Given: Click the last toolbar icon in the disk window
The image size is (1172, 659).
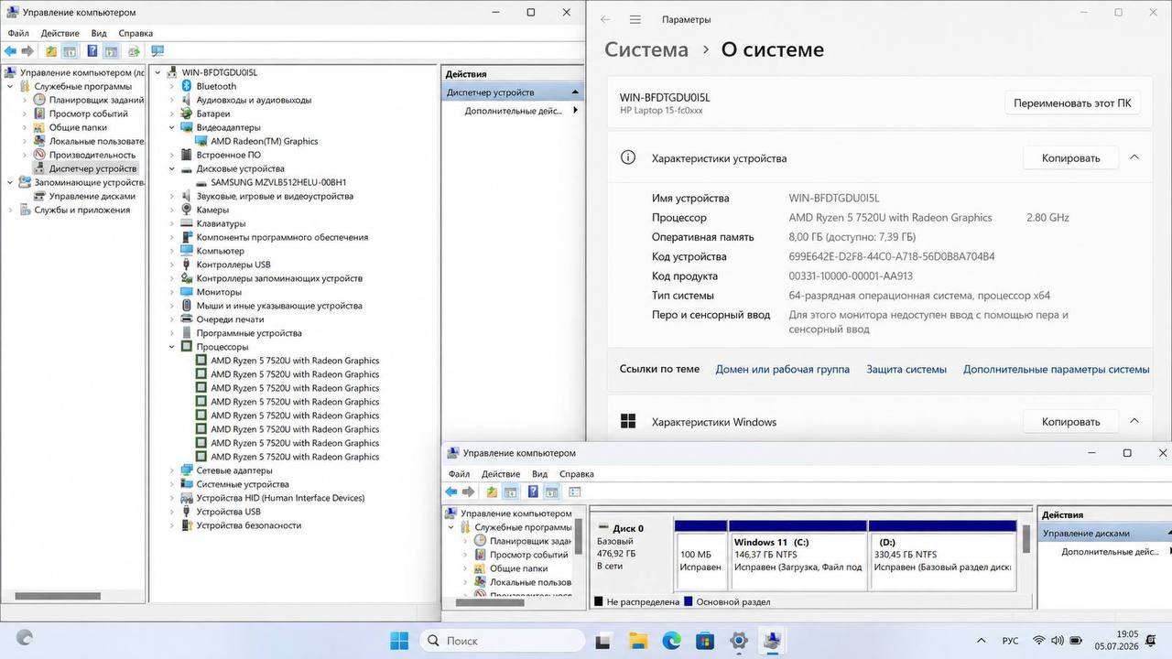Looking at the screenshot, I should [575, 492].
